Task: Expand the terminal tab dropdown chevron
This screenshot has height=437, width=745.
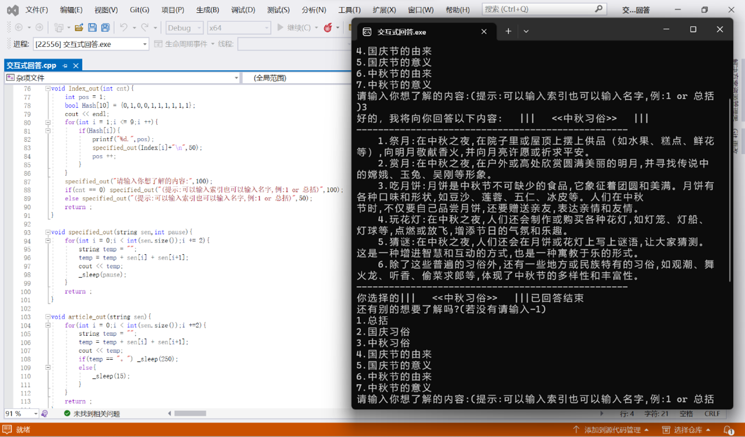Action: (x=526, y=32)
